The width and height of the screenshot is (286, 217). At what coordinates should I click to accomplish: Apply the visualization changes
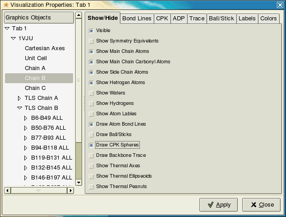tap(218, 205)
